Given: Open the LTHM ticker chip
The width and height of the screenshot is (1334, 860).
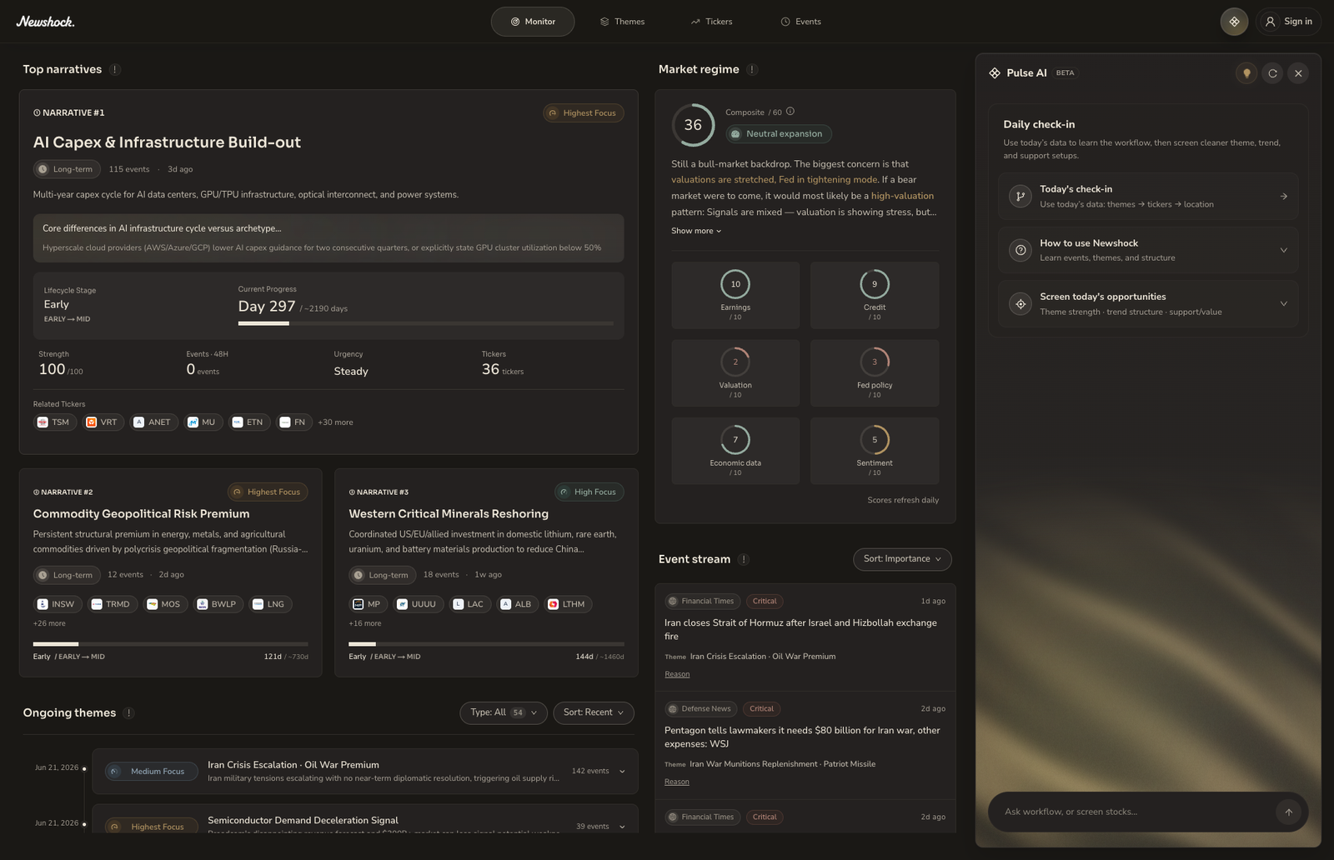Looking at the screenshot, I should coord(568,604).
